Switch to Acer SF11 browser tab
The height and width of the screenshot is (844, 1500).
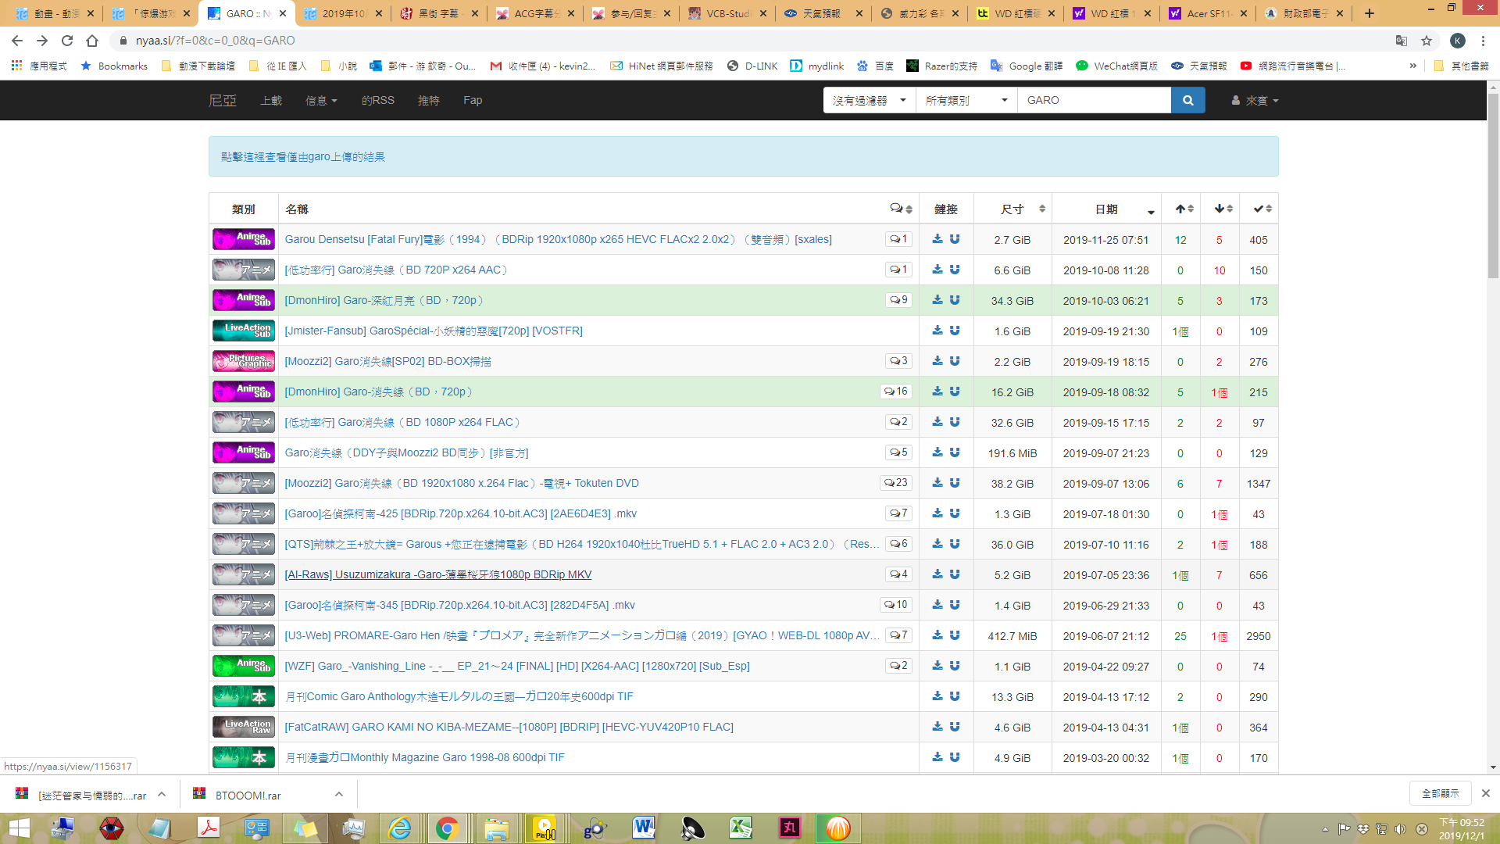coord(1207,13)
